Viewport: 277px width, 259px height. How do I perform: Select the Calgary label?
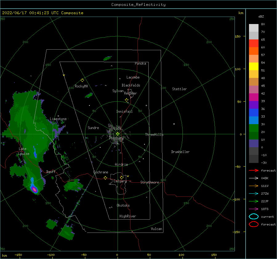click(120, 181)
